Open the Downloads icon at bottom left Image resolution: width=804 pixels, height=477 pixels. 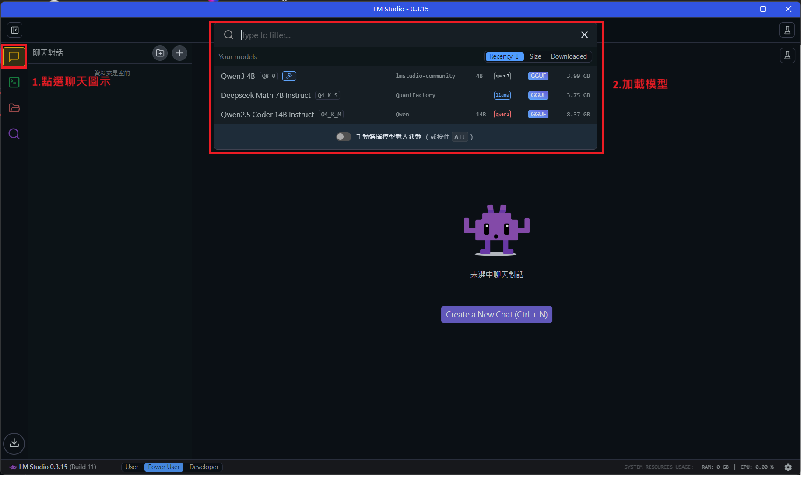coord(14,443)
